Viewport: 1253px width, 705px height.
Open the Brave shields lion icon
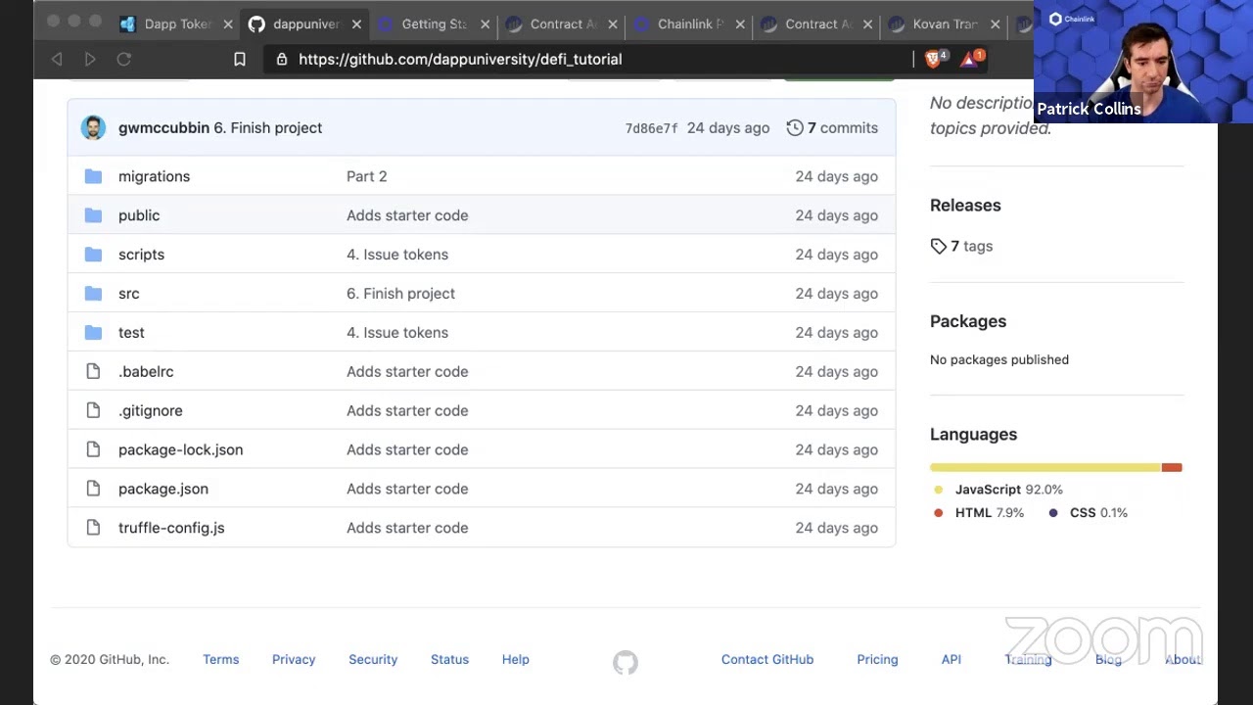[x=933, y=60]
